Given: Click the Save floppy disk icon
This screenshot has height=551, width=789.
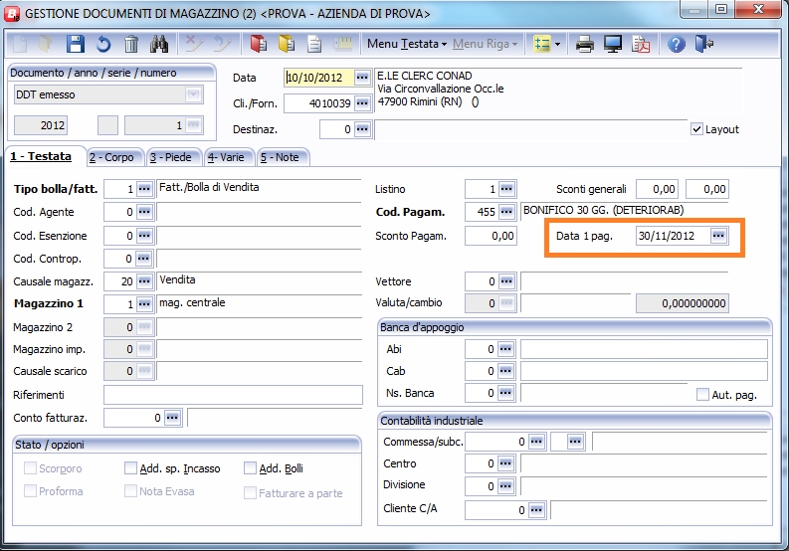Looking at the screenshot, I should coord(75,44).
